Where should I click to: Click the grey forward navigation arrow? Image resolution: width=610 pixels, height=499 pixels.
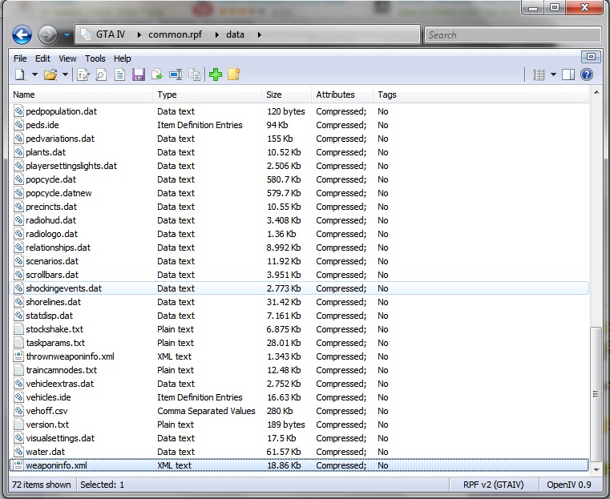(47, 35)
